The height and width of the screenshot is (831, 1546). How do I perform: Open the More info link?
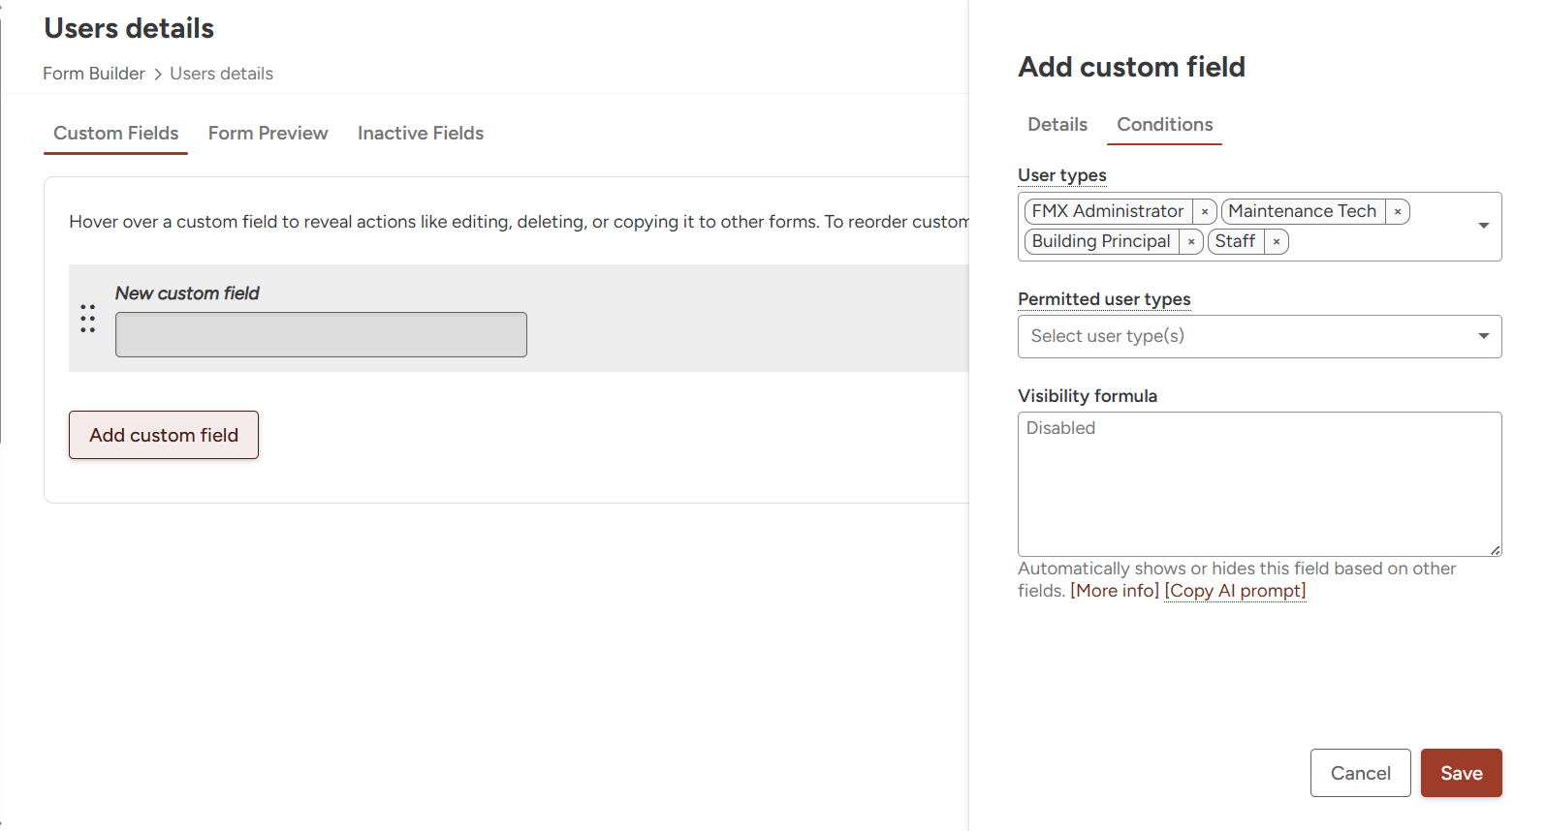coord(1115,591)
